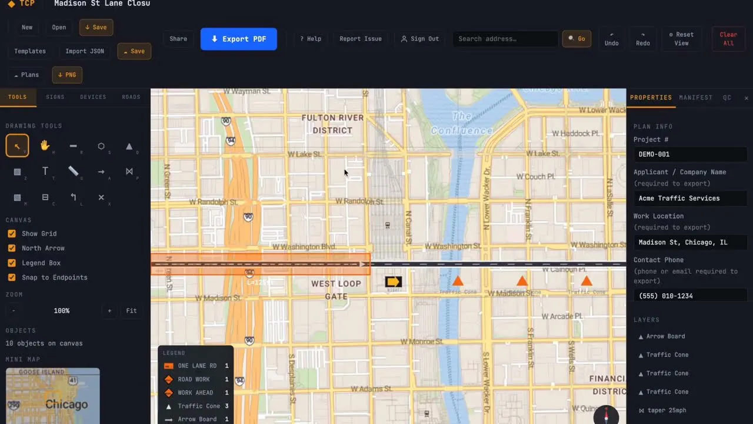Pick the bowtie taper tool (P)
753x424 pixels.
click(x=129, y=171)
